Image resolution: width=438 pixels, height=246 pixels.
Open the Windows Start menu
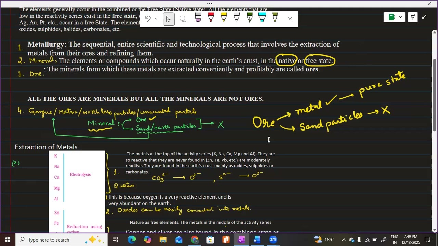[8, 240]
